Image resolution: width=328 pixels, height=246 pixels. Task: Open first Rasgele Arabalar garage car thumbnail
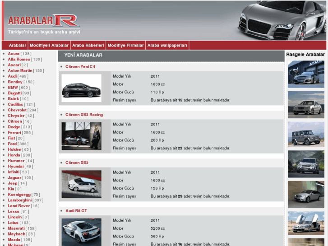[x=306, y=74]
